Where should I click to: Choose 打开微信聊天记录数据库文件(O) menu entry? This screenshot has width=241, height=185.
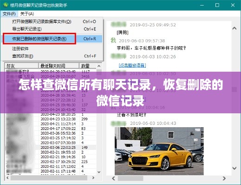click(52, 21)
